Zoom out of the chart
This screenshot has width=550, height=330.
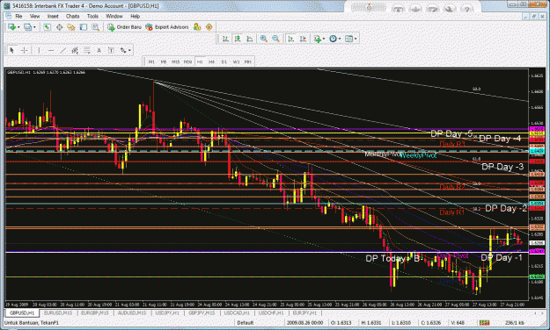point(275,39)
